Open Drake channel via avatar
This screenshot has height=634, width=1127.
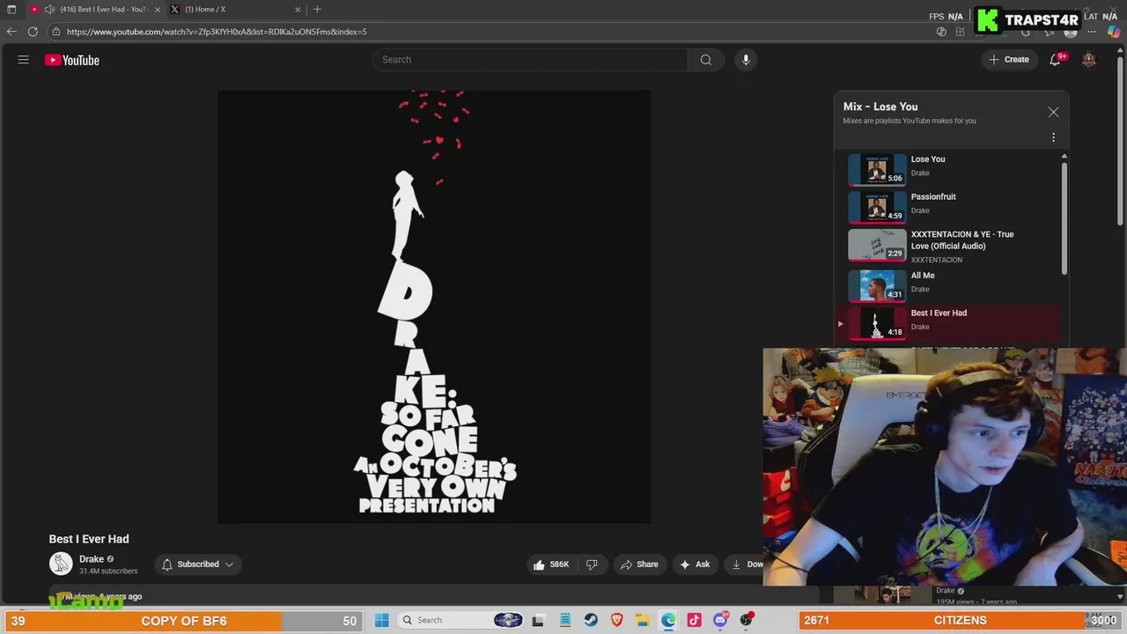pyautogui.click(x=61, y=564)
